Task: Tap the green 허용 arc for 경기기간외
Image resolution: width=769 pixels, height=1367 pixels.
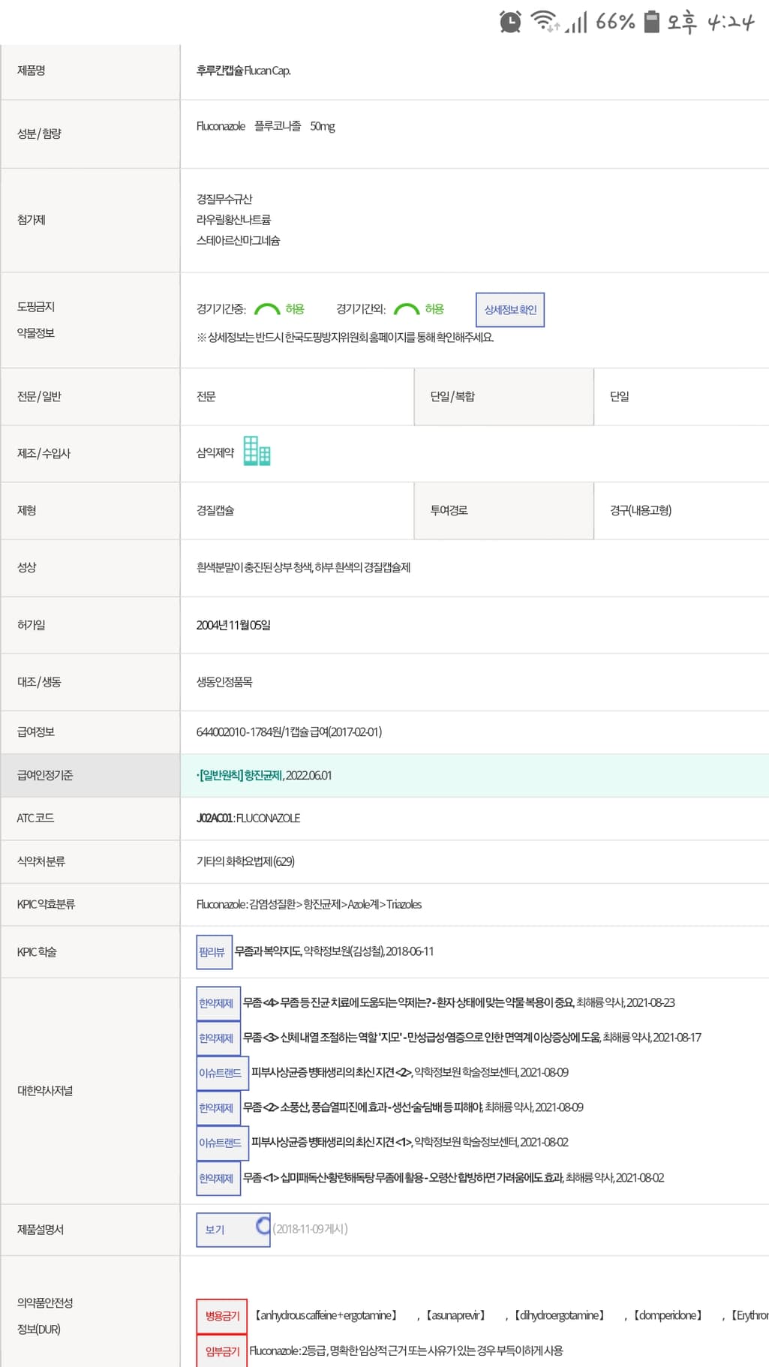Action: 407,309
